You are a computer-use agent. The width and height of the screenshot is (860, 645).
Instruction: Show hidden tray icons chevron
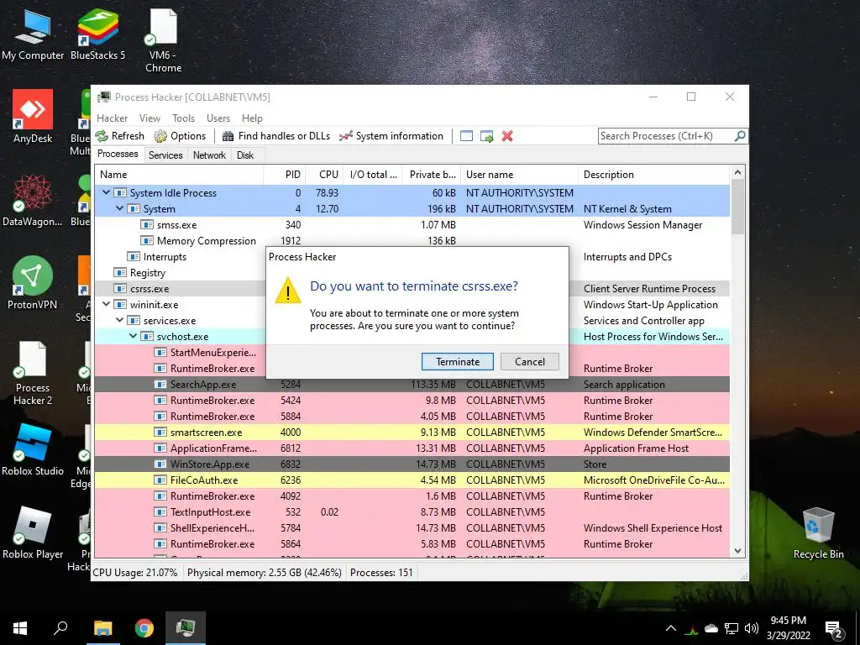[x=670, y=628]
